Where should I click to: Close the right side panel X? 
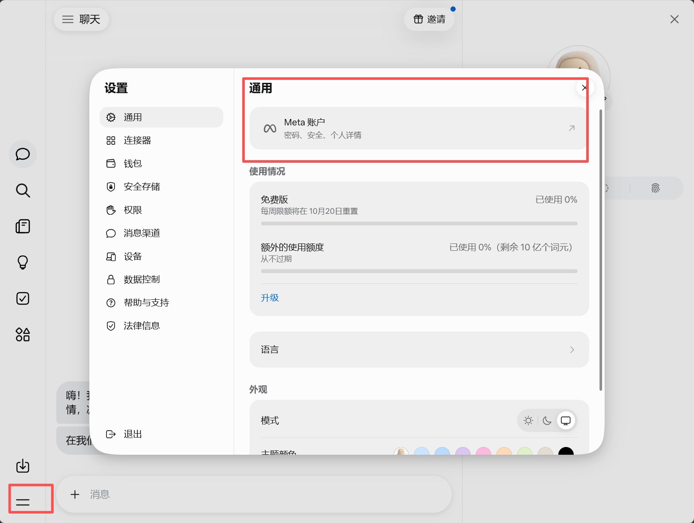pyautogui.click(x=674, y=19)
